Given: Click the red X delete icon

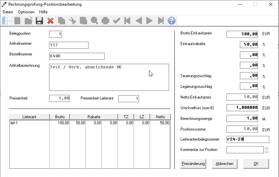Looking at the screenshot, I should [x=50, y=21].
